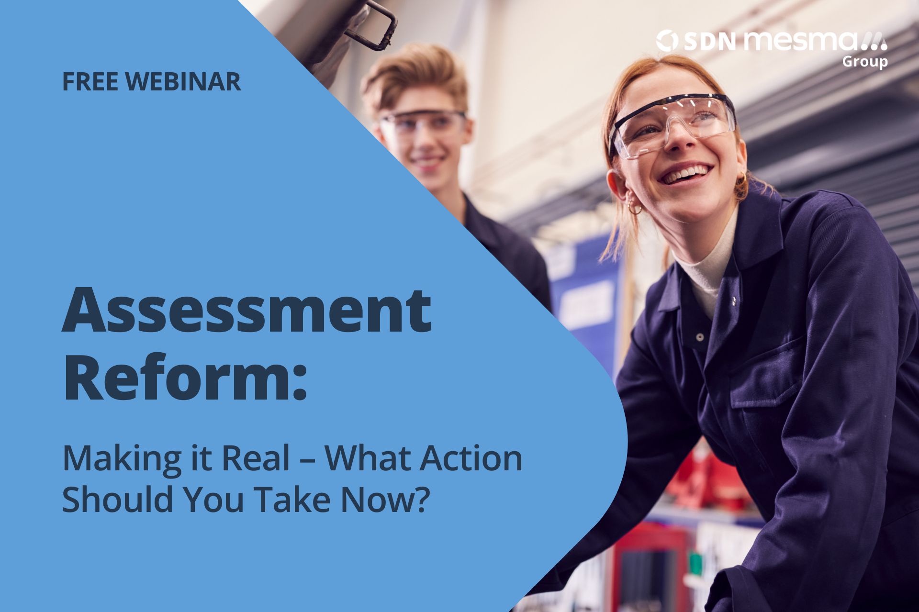Click the "FREE WEBINAR" label

[x=151, y=81]
